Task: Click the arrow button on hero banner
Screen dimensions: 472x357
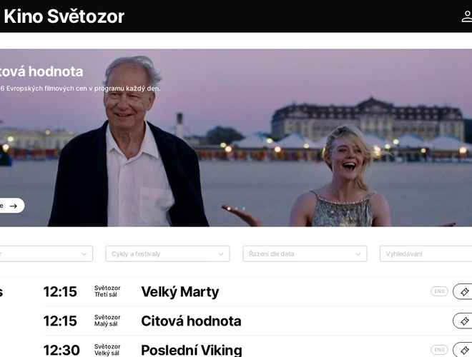Action: 11,206
